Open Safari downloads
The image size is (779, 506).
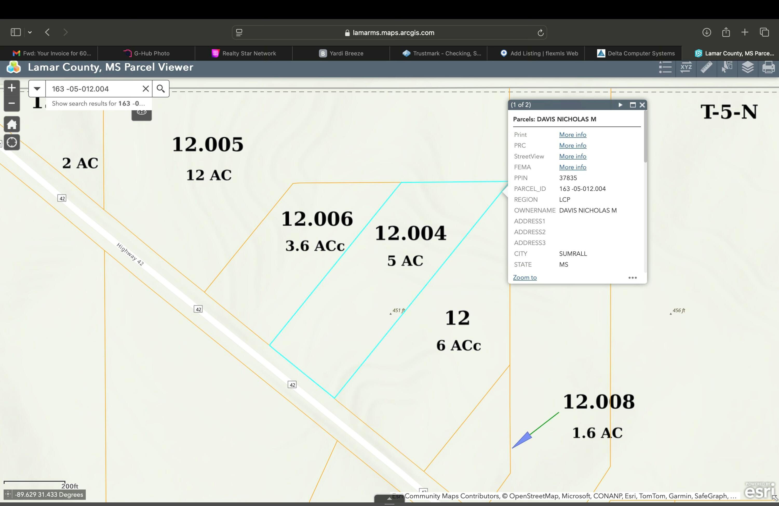[x=706, y=32]
